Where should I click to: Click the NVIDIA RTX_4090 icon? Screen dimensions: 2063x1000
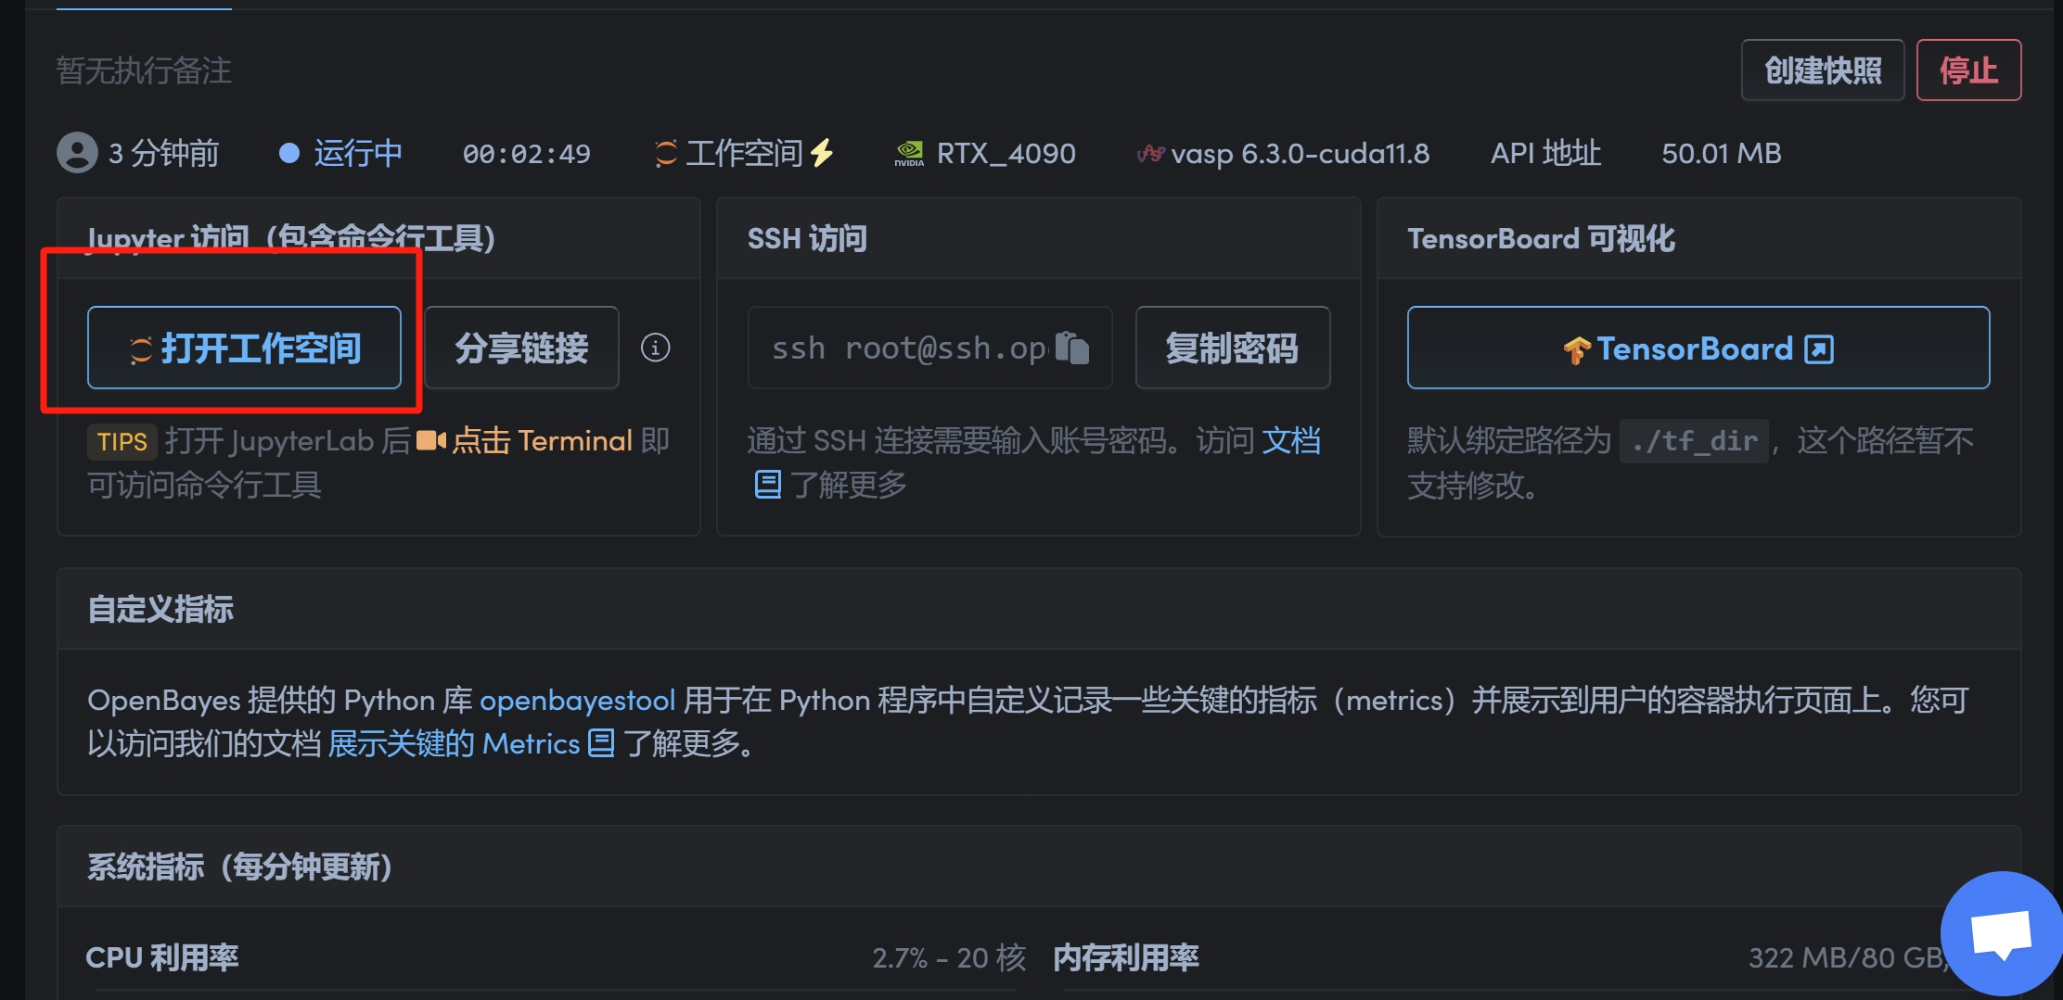pyautogui.click(x=909, y=153)
